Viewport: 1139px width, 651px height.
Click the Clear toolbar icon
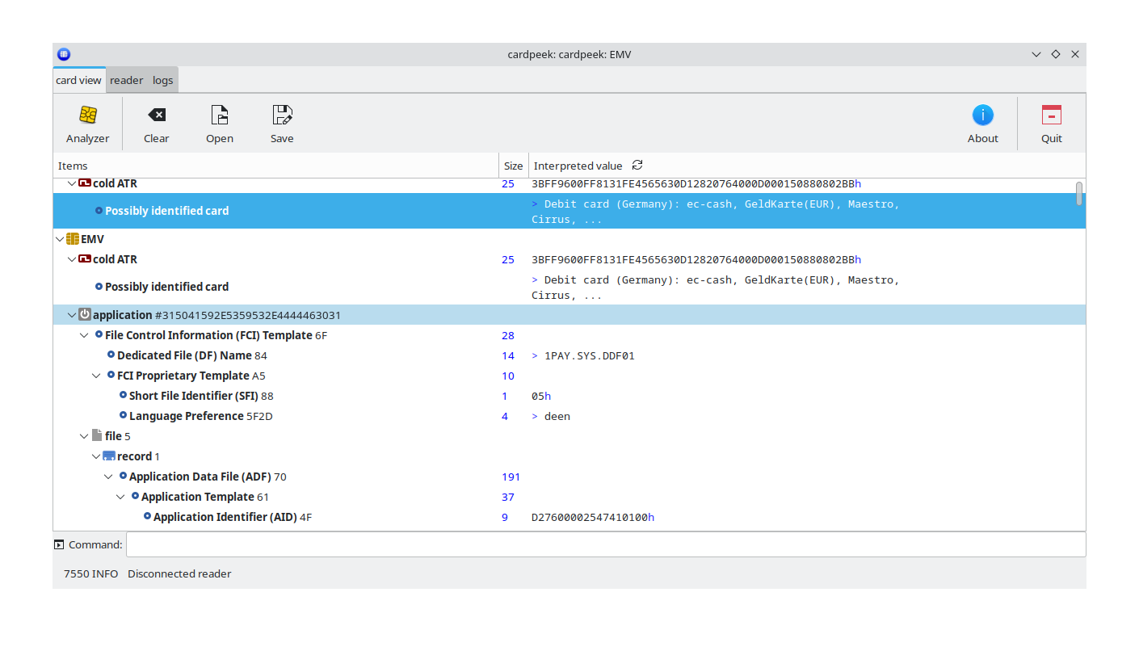tap(157, 115)
